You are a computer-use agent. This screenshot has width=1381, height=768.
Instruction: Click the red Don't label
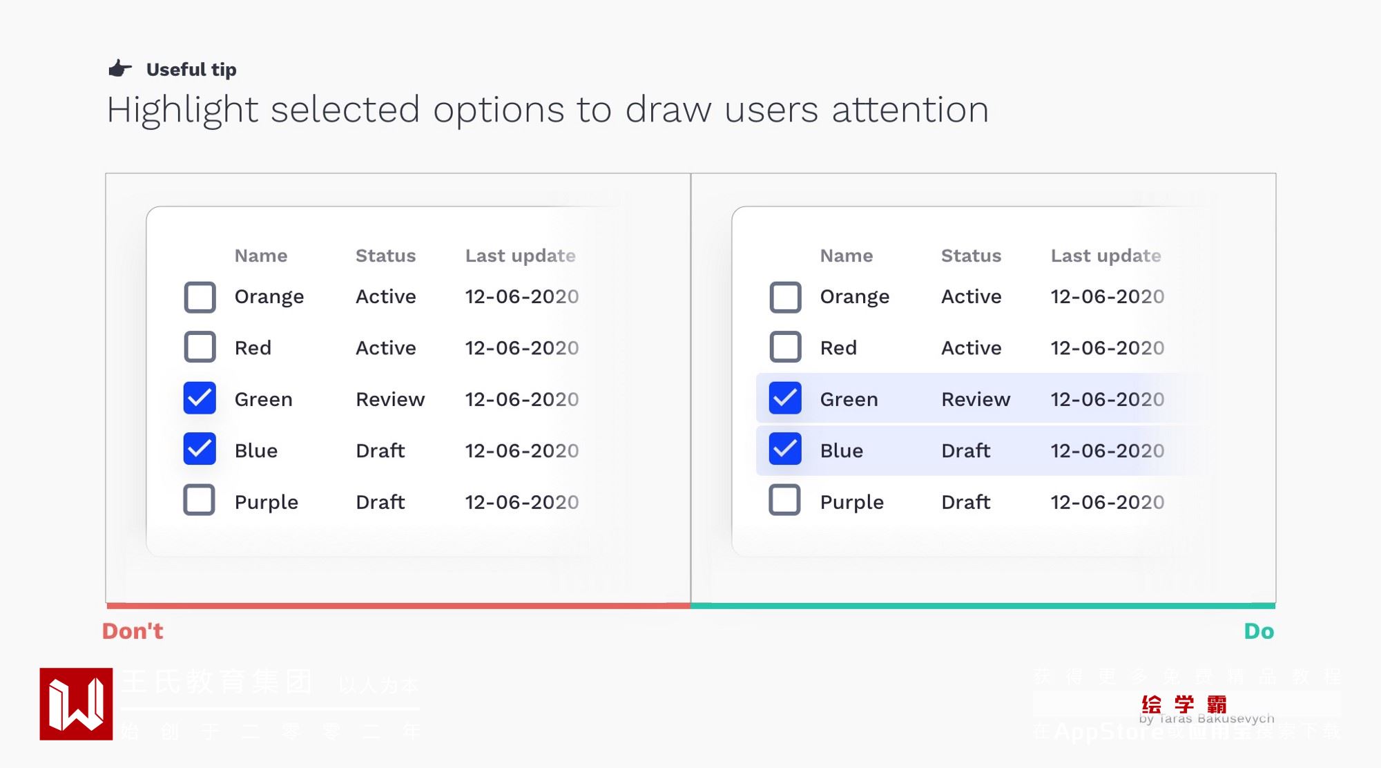pos(133,631)
